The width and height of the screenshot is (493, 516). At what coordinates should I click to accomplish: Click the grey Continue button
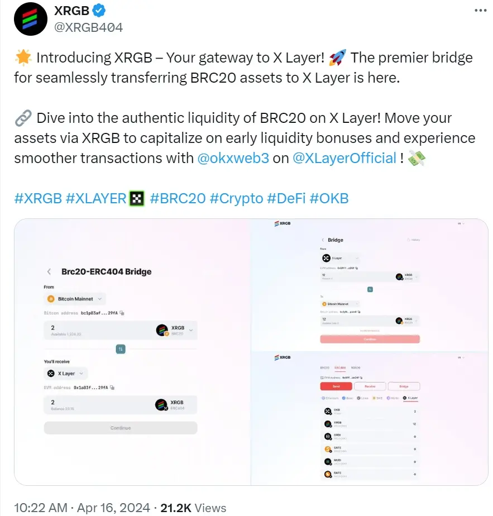(x=121, y=428)
